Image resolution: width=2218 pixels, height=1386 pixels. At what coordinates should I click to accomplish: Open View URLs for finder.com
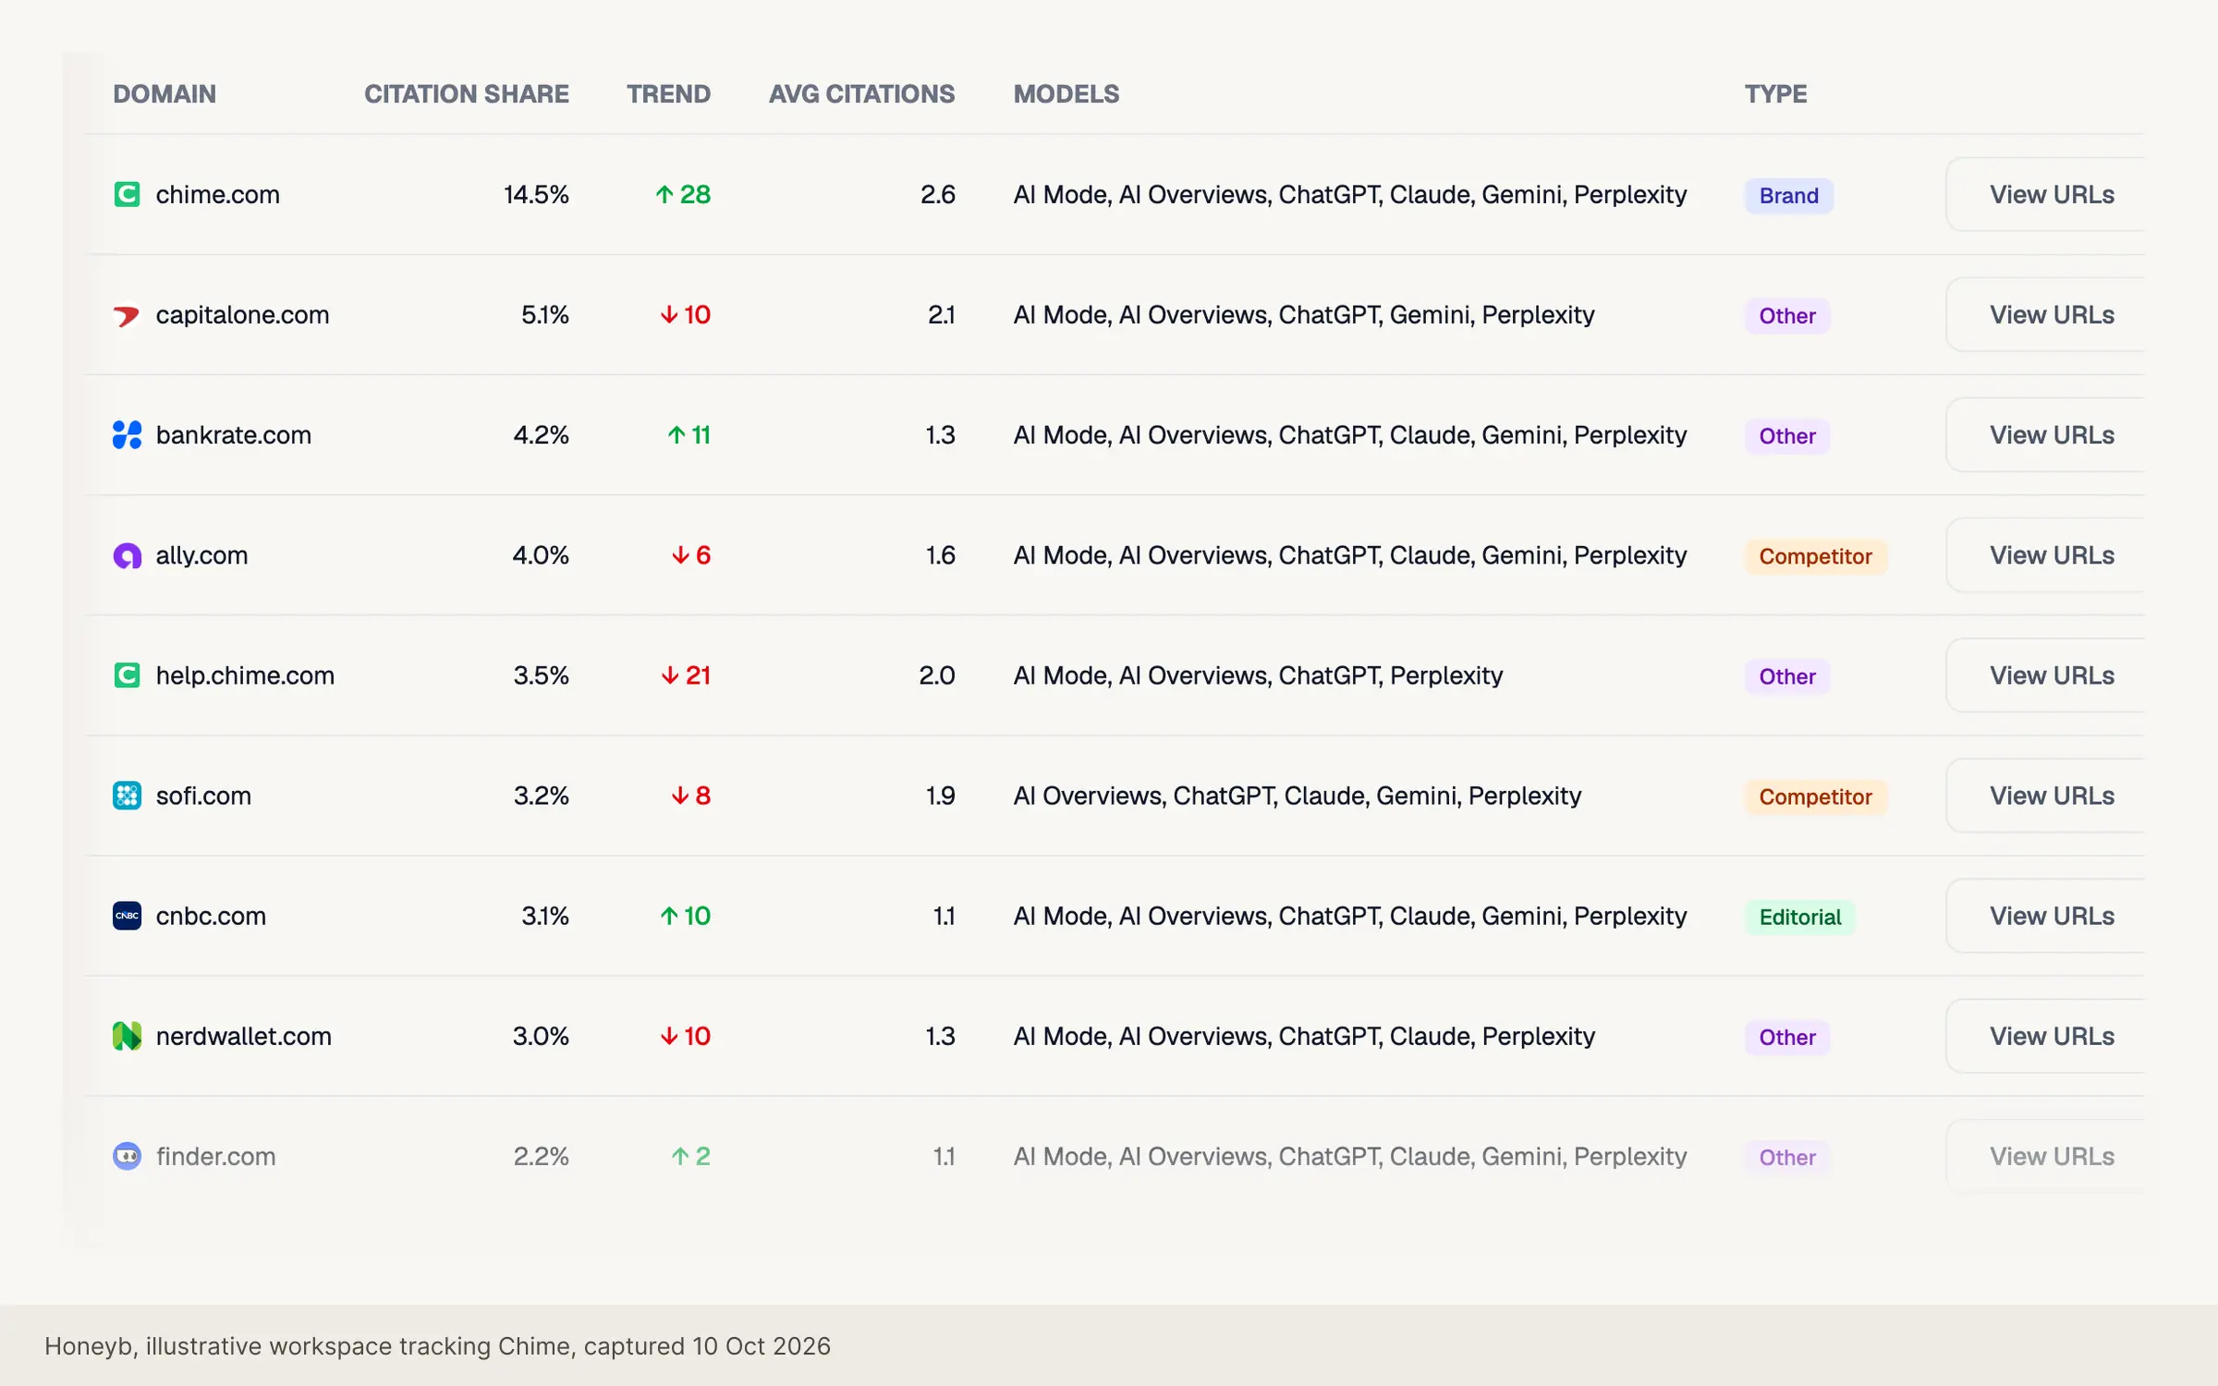click(x=2045, y=1156)
